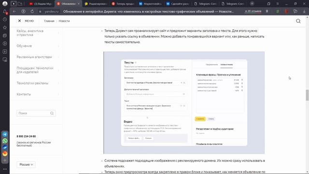Switch to the 'Теперь продав' tab

(123, 4)
